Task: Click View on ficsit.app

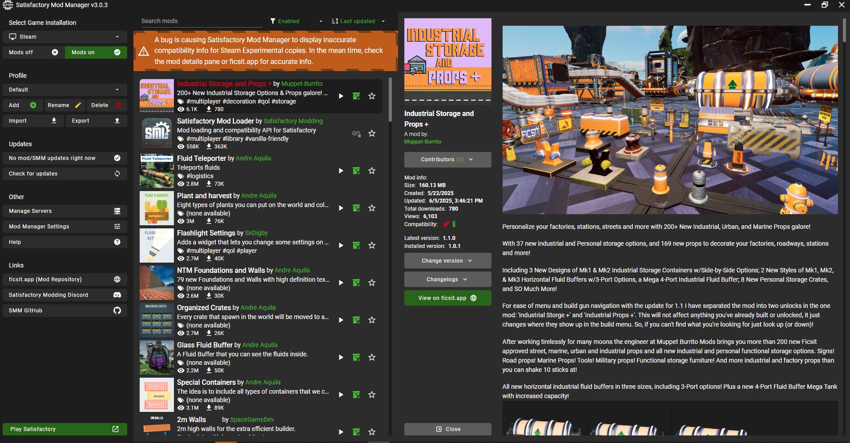Action: (x=447, y=298)
